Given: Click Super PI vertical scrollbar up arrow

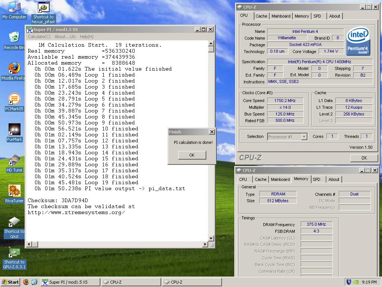Looking at the screenshot, I should pos(211,43).
